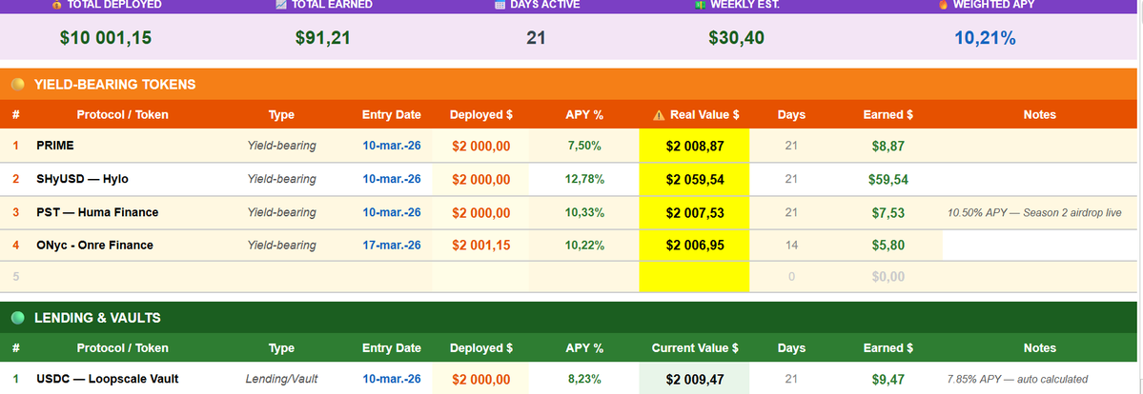
Task: Select the 12,78% APY cell
Action: pyautogui.click(x=584, y=179)
